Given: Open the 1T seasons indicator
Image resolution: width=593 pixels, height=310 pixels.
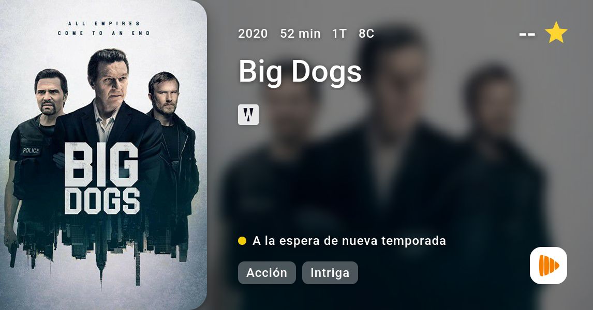Looking at the screenshot, I should (339, 34).
